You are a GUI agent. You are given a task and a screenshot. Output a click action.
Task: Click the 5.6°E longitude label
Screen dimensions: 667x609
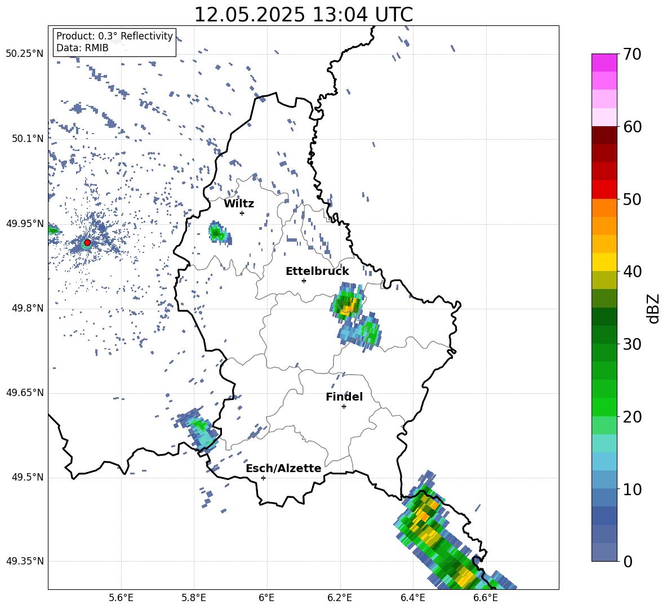tap(121, 598)
